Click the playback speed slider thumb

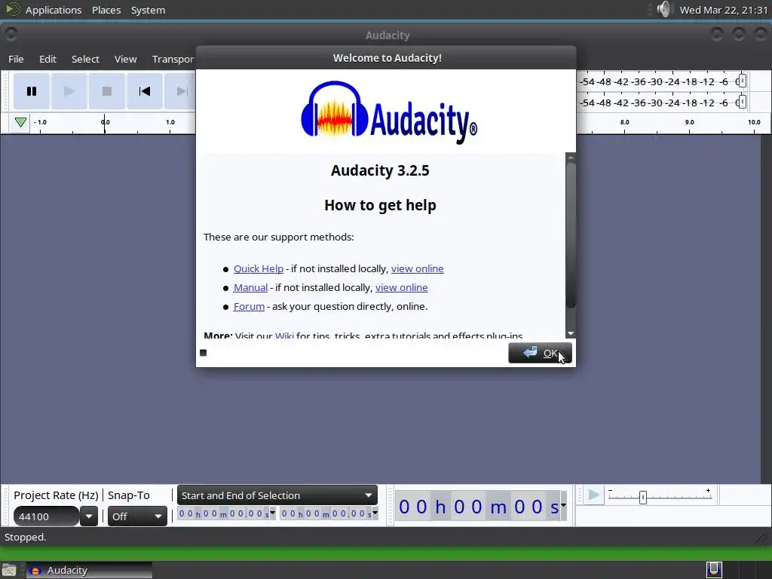(x=643, y=498)
